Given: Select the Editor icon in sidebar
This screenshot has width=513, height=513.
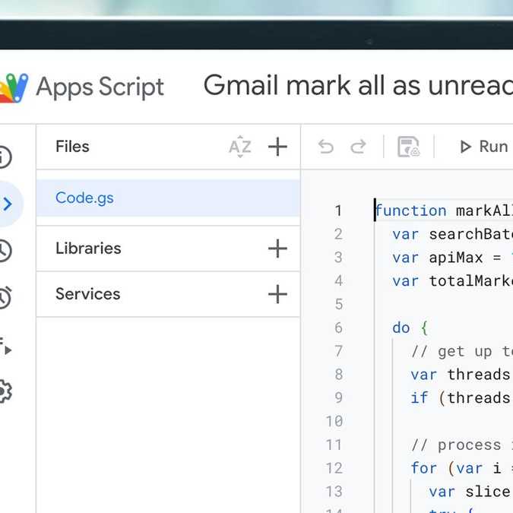Looking at the screenshot, I should [x=8, y=204].
